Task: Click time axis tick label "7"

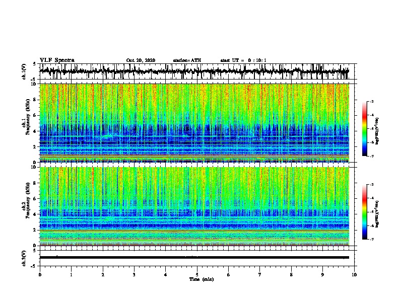Action: 260,274
